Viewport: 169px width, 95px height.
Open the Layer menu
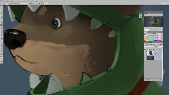pos(16,1)
